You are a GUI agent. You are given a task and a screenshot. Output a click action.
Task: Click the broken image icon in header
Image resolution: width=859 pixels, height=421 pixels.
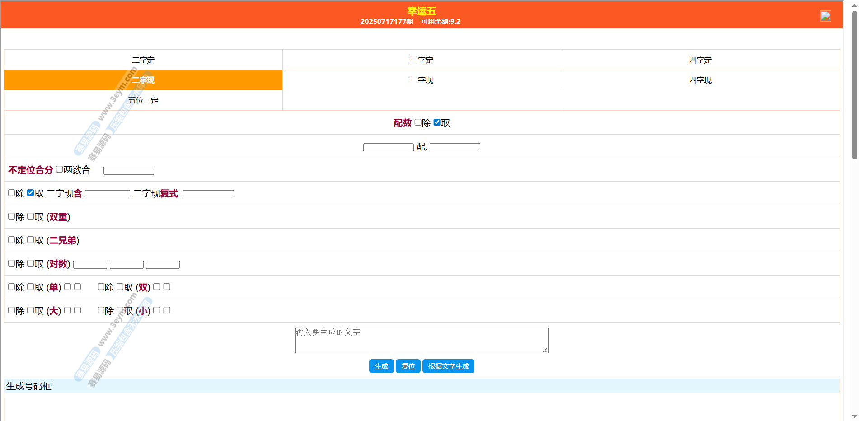825,16
